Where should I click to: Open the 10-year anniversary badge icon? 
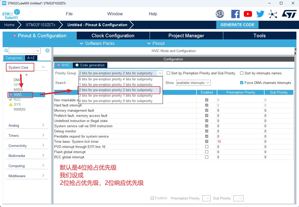point(220,14)
